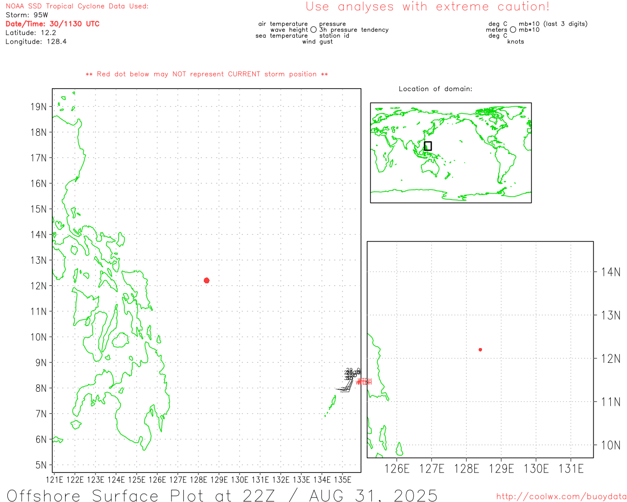This screenshot has width=627, height=502.
Task: Click the 'wind gust' legend label
Action: tap(317, 42)
